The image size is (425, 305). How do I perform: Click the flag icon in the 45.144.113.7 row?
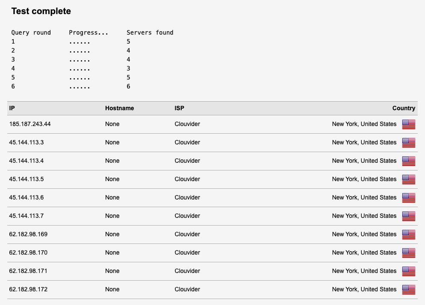[x=408, y=216]
